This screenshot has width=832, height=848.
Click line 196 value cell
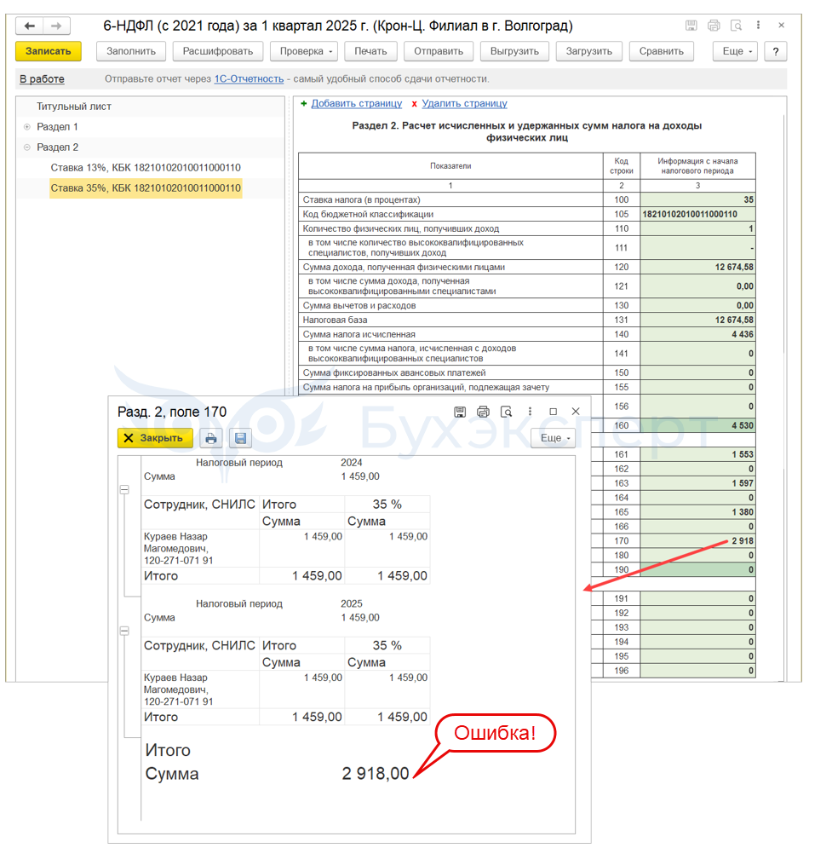click(698, 671)
